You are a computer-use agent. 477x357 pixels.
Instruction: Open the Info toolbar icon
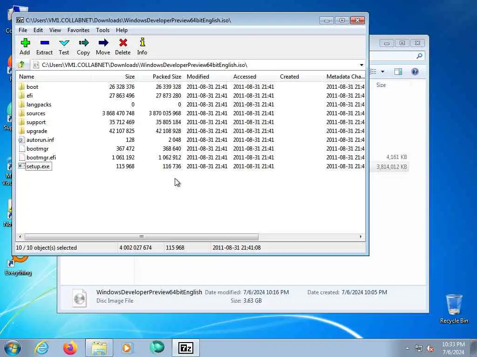click(x=142, y=42)
